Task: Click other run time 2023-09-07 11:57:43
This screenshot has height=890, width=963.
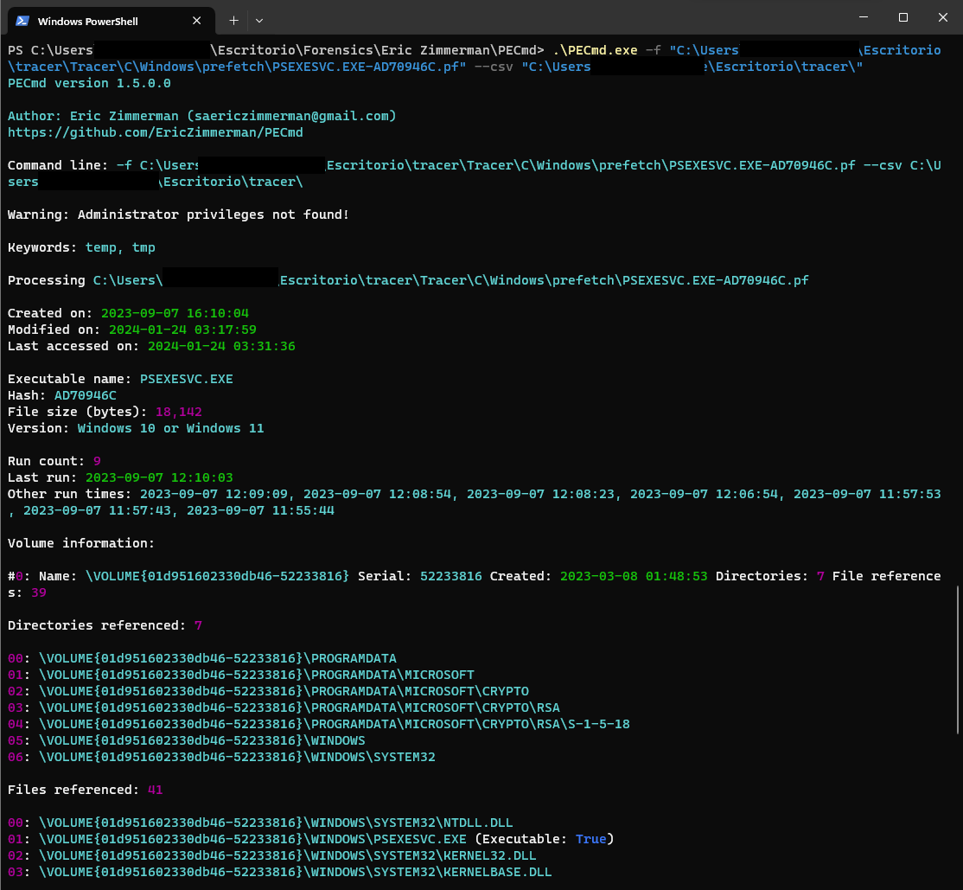Action: coord(97,510)
